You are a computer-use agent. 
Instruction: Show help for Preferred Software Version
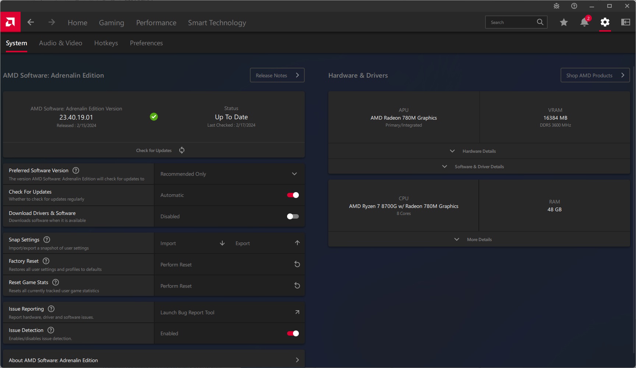pyautogui.click(x=76, y=170)
